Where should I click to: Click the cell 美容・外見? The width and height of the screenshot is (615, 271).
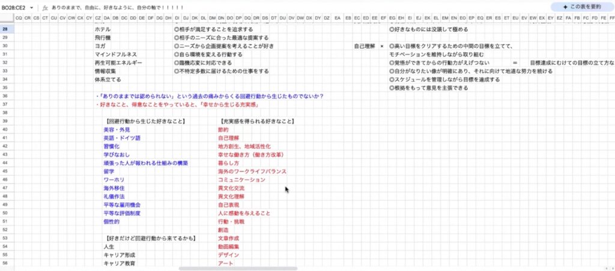coord(117,130)
